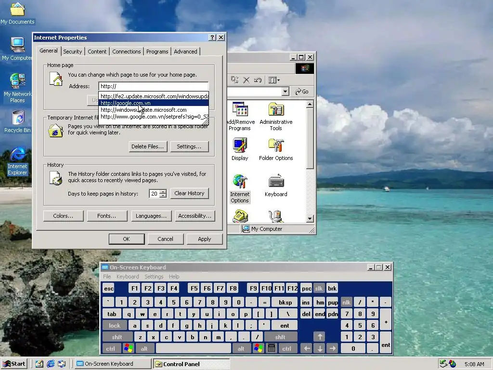Switch to the Advanced tab

185,51
